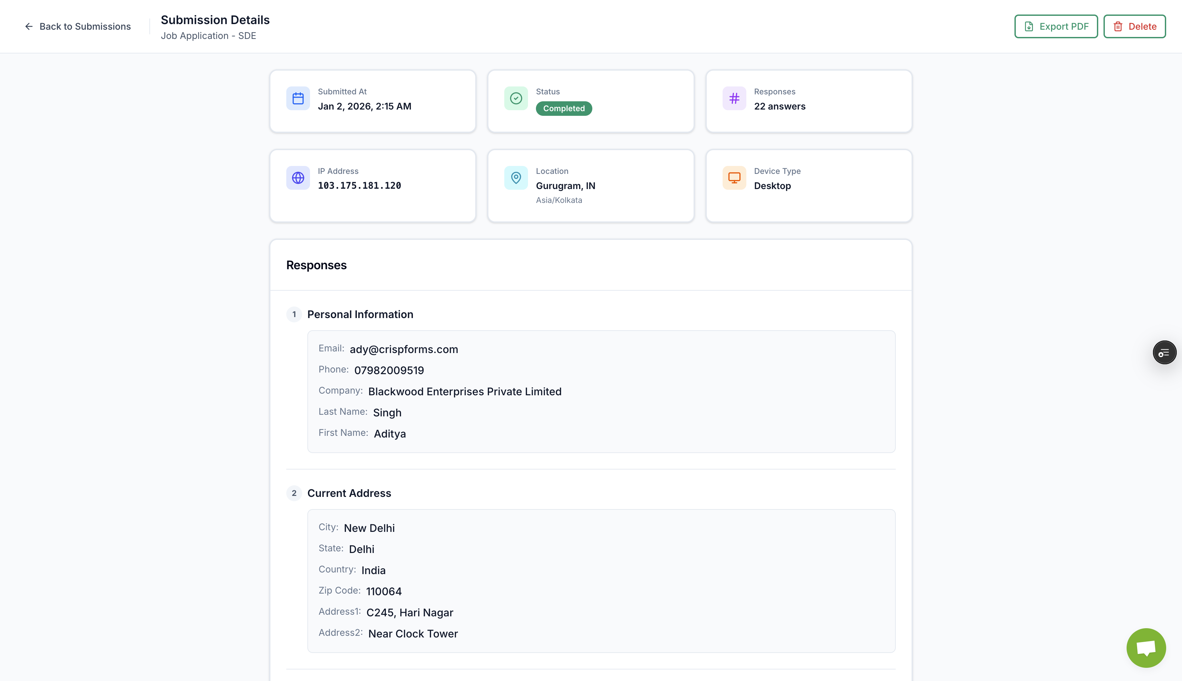Click the email ady@crispforms.com
Image resolution: width=1182 pixels, height=681 pixels.
pyautogui.click(x=403, y=349)
